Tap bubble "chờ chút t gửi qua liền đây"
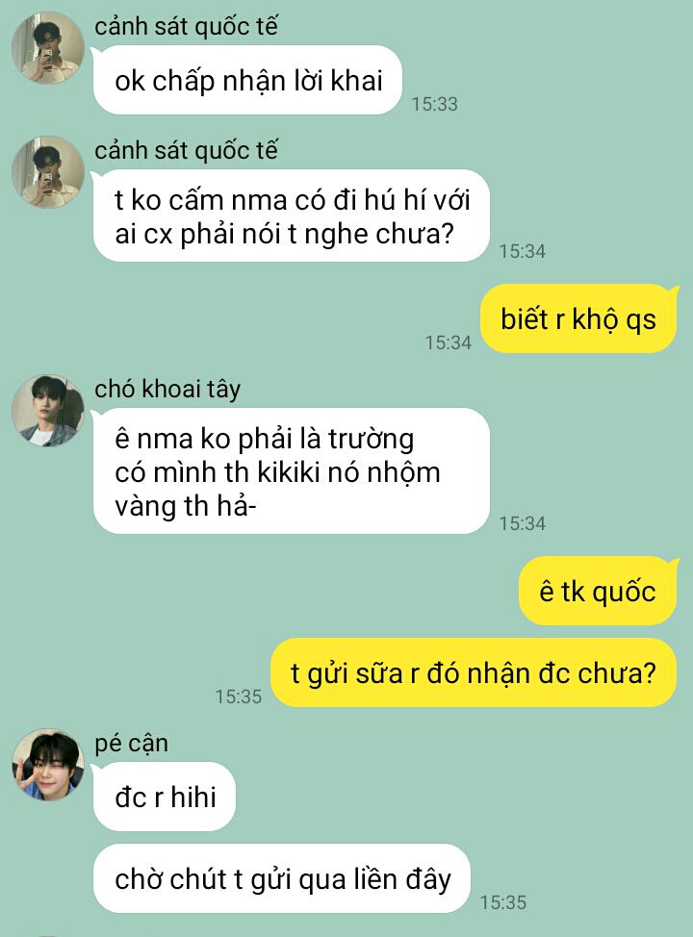Screen dimensions: 693x937 pos(282,878)
